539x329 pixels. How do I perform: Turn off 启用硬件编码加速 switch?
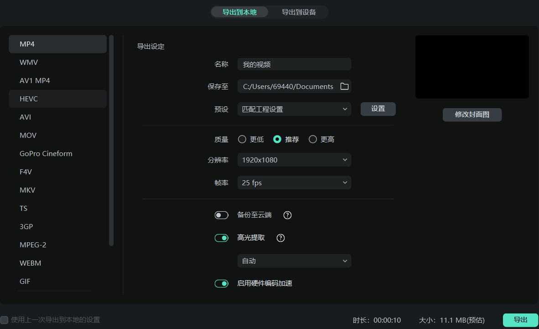pos(221,283)
